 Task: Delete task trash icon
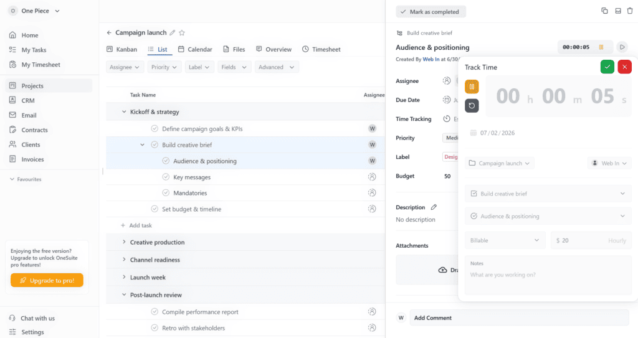[630, 11]
